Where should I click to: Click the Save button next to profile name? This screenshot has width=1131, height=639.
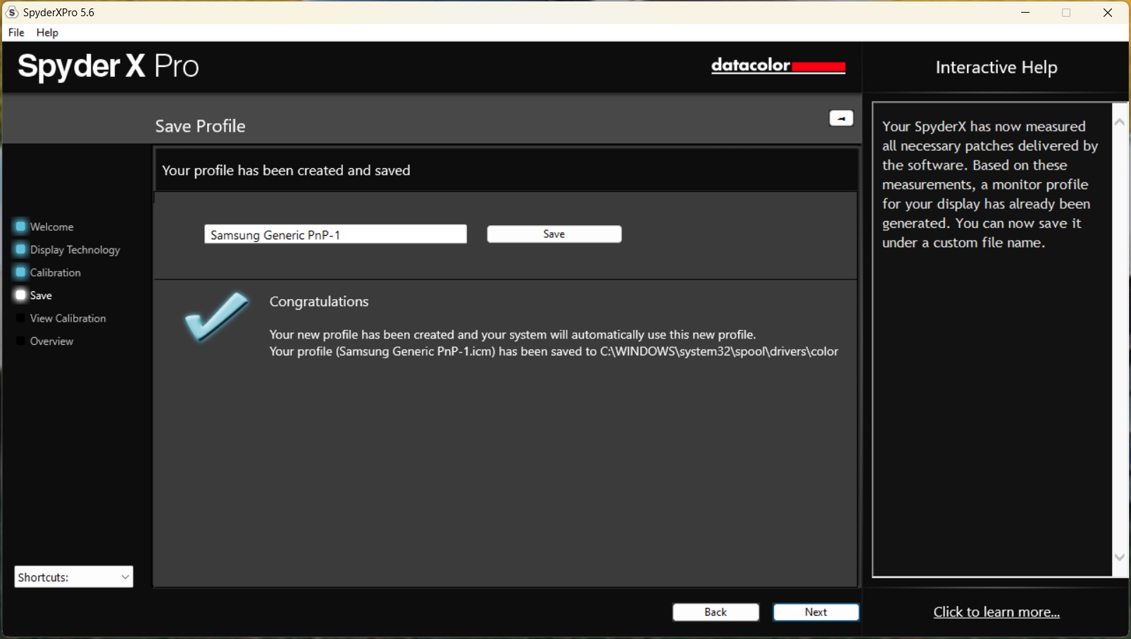coord(554,234)
